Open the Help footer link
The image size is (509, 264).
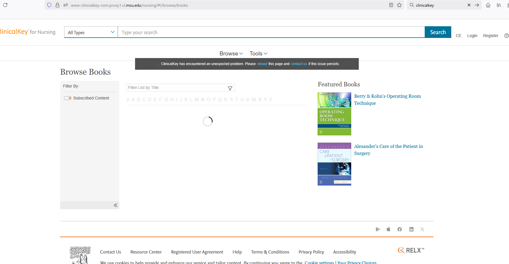(x=237, y=252)
